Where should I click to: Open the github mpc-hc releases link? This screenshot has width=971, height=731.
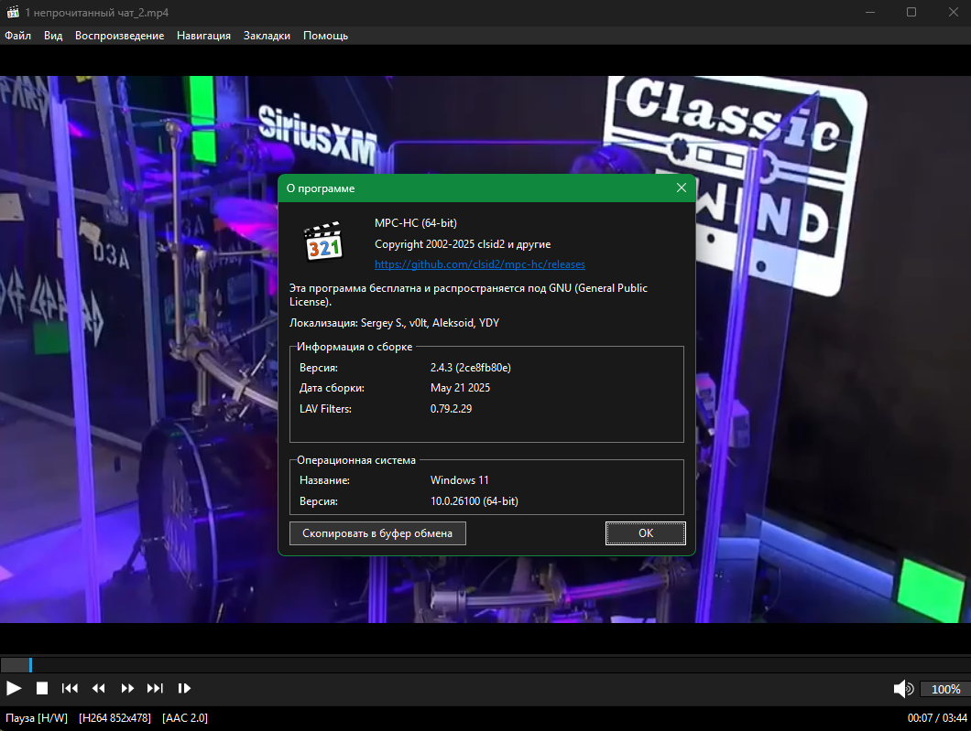[480, 264]
